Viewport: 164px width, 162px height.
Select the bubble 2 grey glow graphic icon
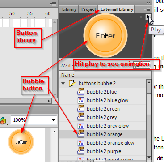[x=81, y=126]
